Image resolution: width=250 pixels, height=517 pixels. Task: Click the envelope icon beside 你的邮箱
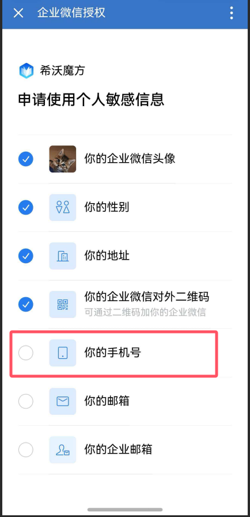point(62,401)
